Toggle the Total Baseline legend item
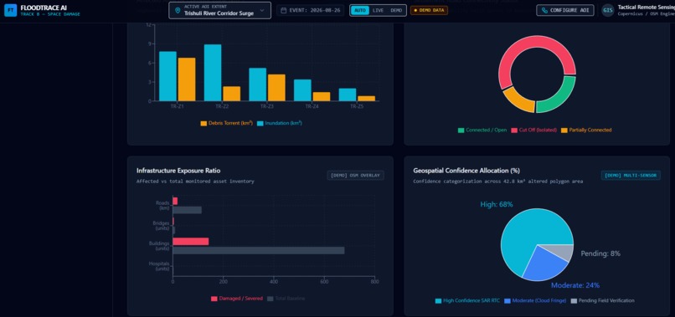This screenshot has width=675, height=317. pos(286,299)
